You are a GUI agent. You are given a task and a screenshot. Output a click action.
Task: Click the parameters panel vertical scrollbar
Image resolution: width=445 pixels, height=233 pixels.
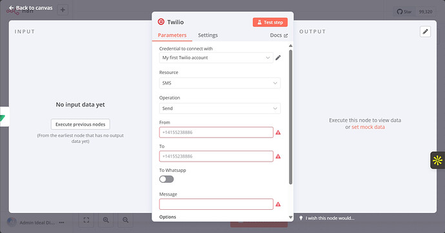point(290,117)
